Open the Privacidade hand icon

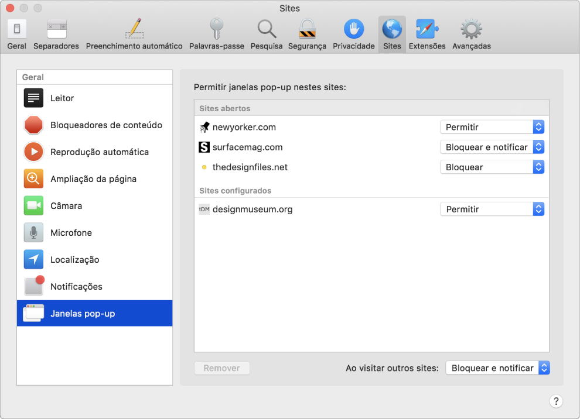[354, 29]
